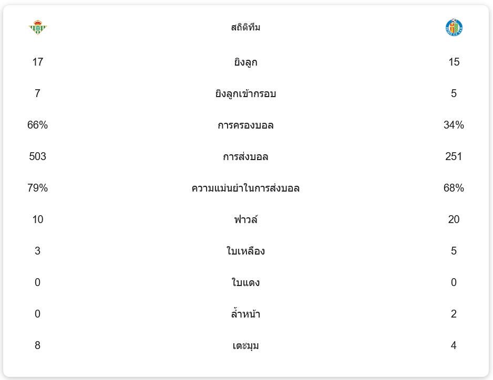The image size is (493, 380).
Task: Select the "เตะมุม" corners label
Action: (x=245, y=346)
